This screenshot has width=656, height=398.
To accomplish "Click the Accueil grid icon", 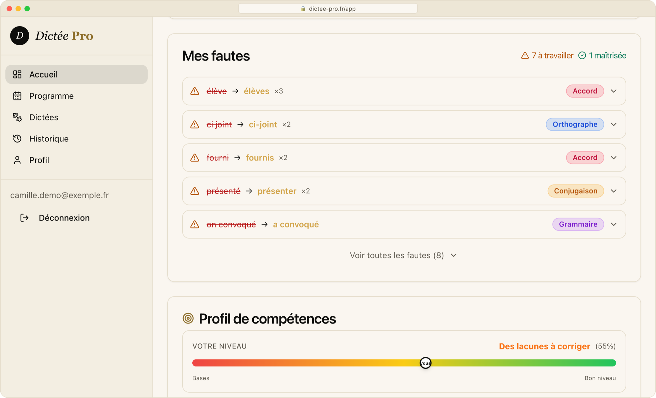I will coord(17,74).
